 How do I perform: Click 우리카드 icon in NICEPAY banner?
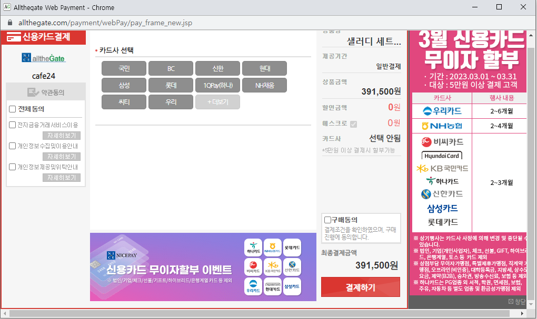point(253,286)
